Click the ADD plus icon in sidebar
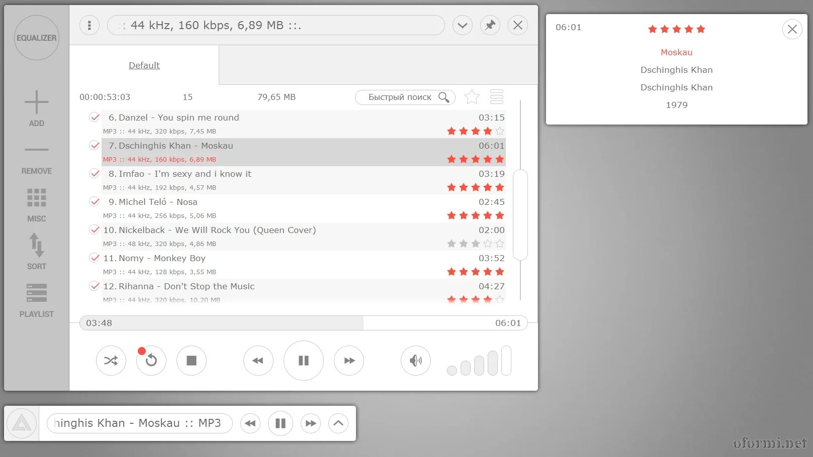The height and width of the screenshot is (457, 813). click(37, 102)
